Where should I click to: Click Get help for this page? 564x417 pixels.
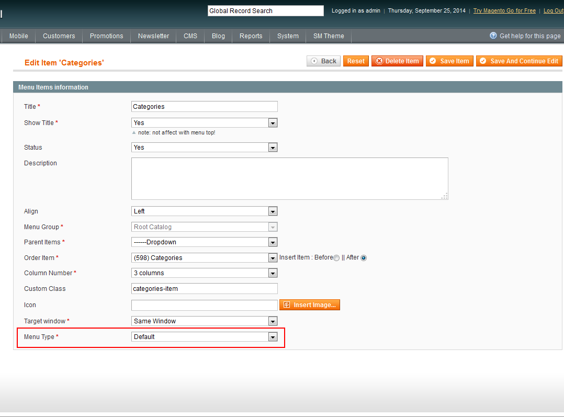(530, 36)
